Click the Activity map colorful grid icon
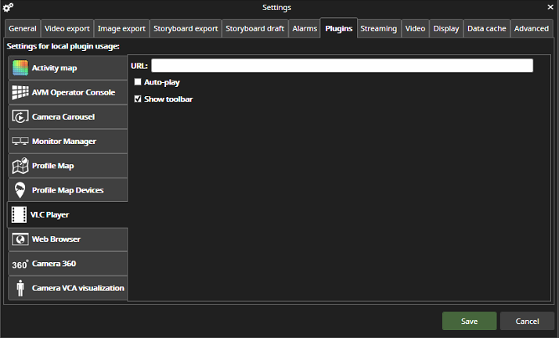The height and width of the screenshot is (338, 559). tap(20, 67)
